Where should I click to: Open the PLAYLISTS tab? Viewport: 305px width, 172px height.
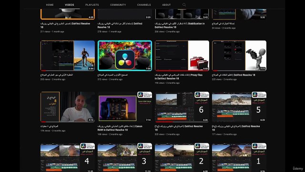[92, 5]
